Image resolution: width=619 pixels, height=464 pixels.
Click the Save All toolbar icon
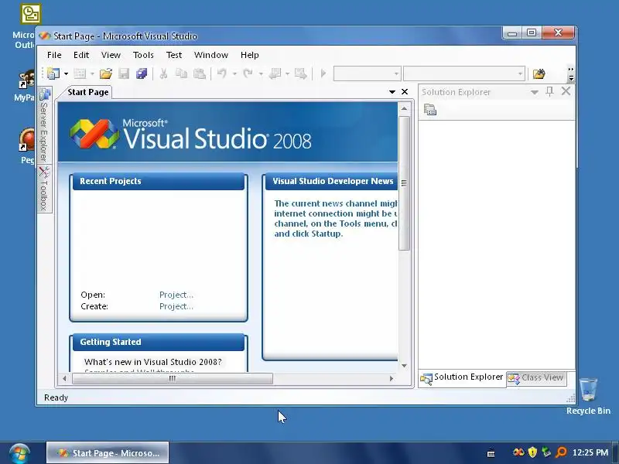click(142, 73)
